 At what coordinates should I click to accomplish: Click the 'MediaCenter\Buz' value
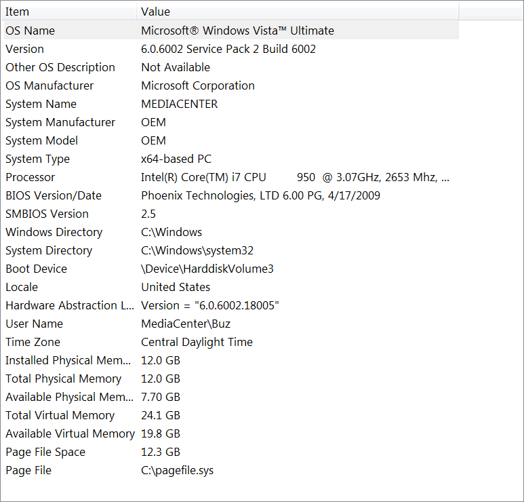pos(186,324)
